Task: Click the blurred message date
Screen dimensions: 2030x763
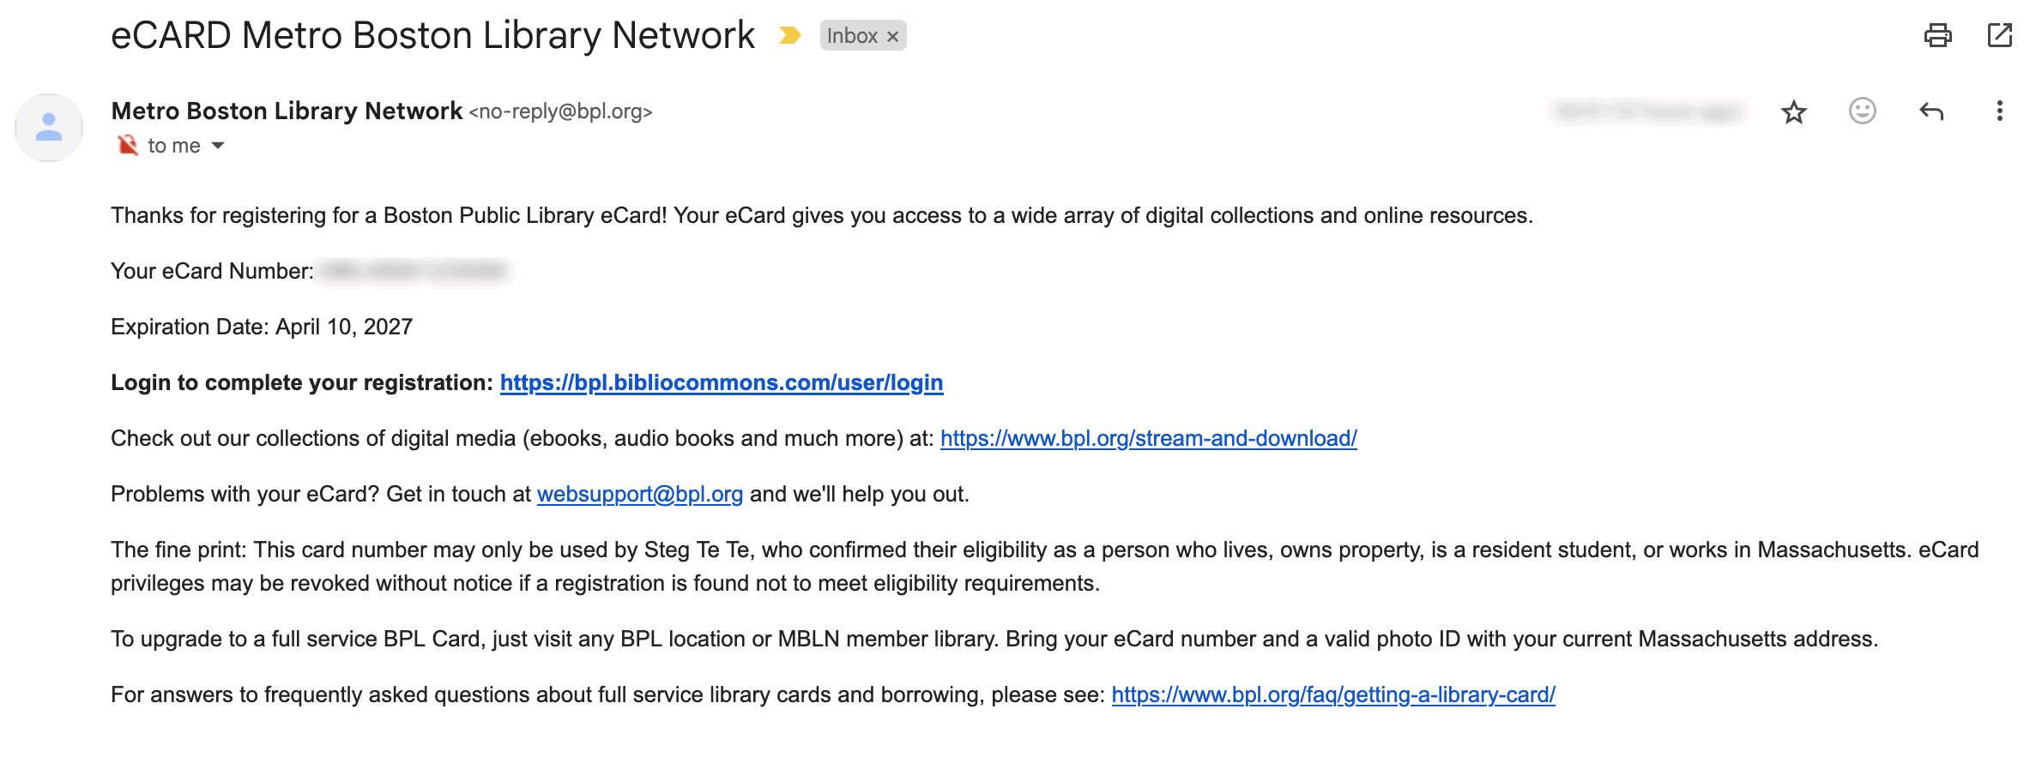Action: point(1646,111)
